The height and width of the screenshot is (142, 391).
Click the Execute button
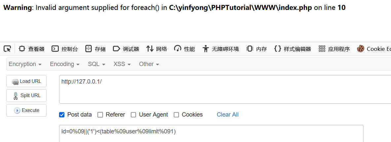tap(26, 110)
